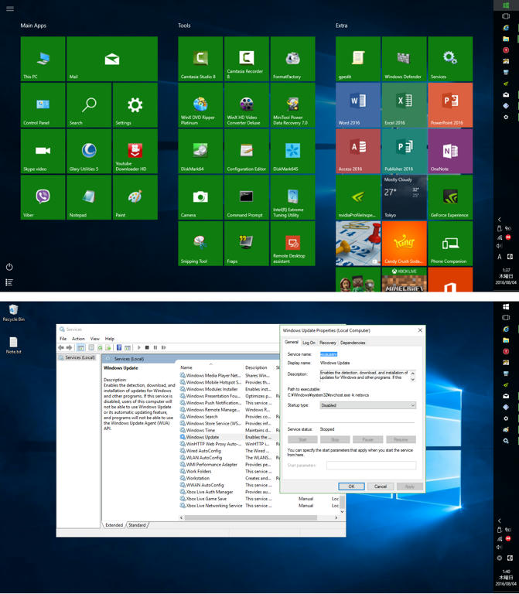Open the Action menu in Services
The image size is (519, 594).
[x=78, y=339]
